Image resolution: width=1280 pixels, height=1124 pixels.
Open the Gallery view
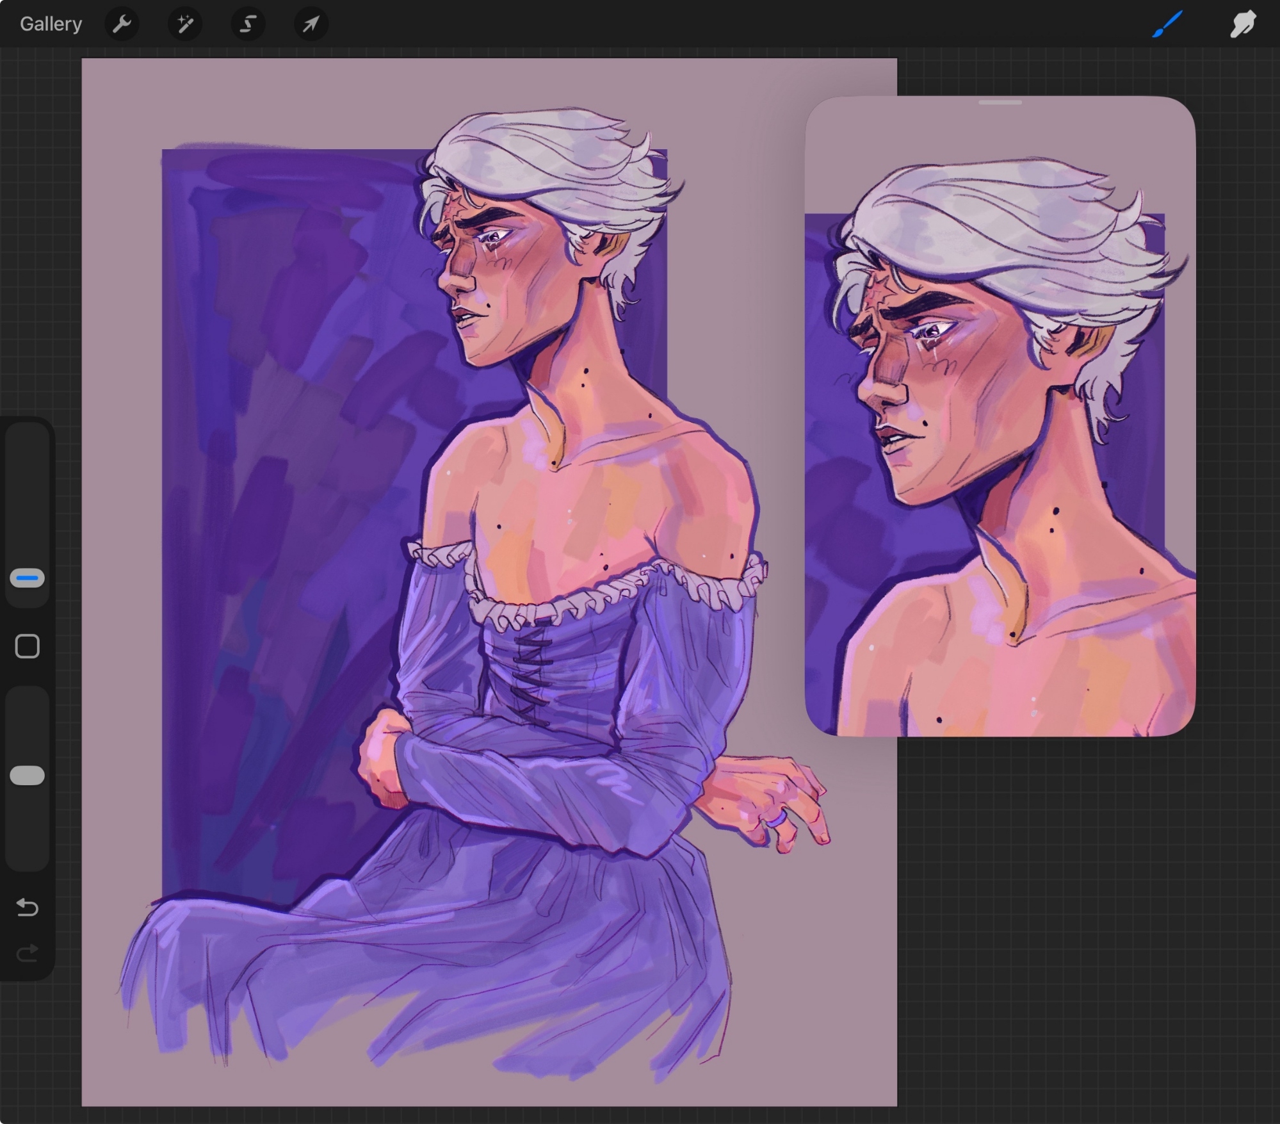click(x=51, y=24)
